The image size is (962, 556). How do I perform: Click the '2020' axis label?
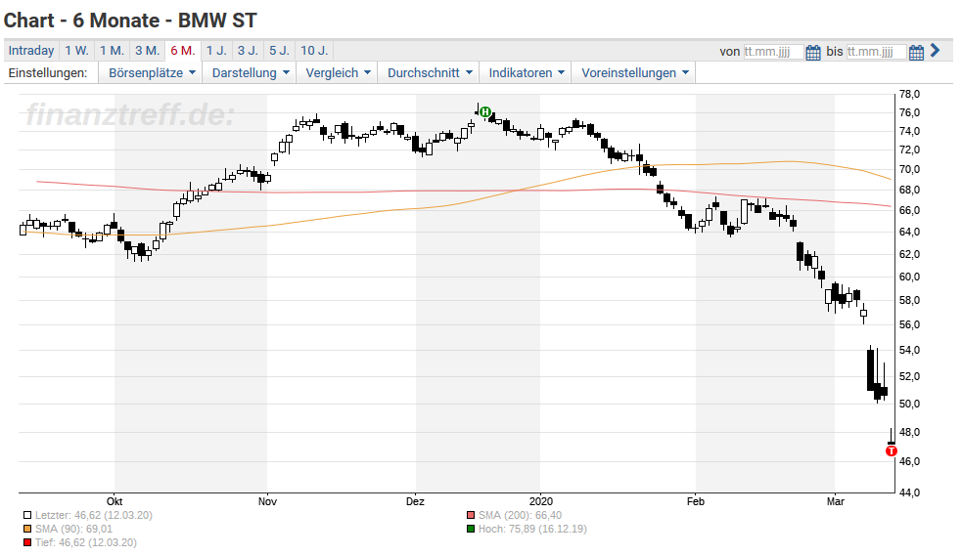click(540, 501)
